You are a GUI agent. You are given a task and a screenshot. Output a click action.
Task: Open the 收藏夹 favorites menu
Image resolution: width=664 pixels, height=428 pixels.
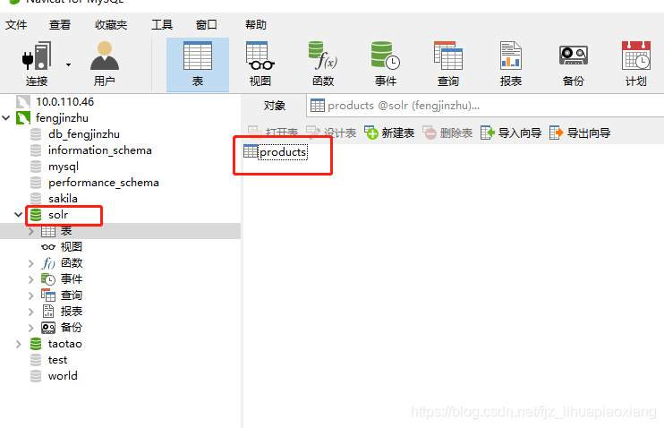(111, 24)
